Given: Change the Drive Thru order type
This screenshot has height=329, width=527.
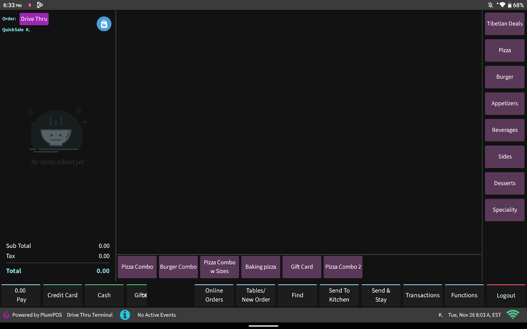Looking at the screenshot, I should 34,19.
